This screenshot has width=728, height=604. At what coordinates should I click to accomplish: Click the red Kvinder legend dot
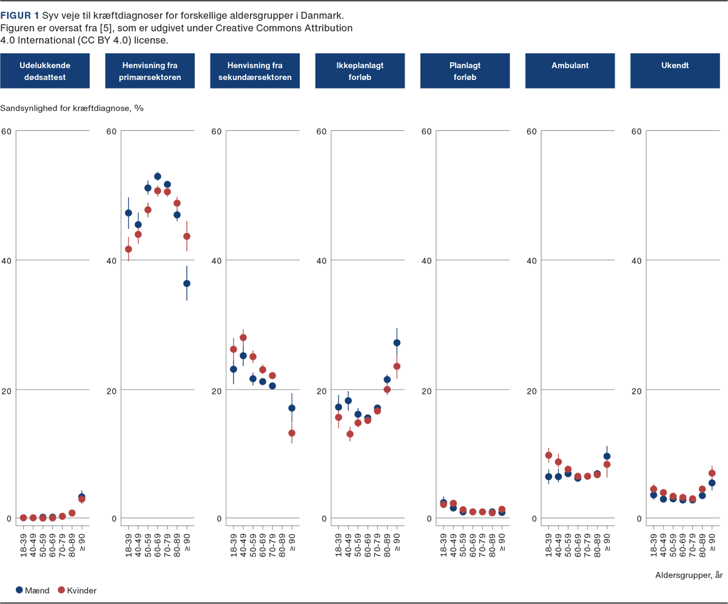[61, 590]
